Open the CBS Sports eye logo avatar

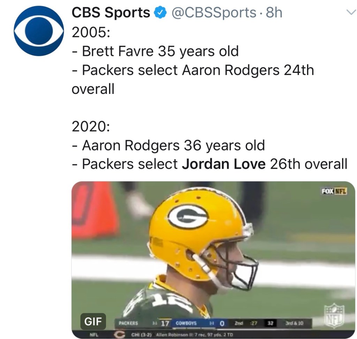39,31
